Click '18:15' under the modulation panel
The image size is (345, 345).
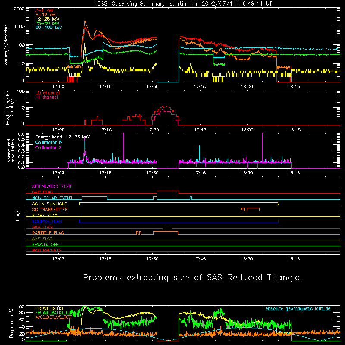(294, 173)
